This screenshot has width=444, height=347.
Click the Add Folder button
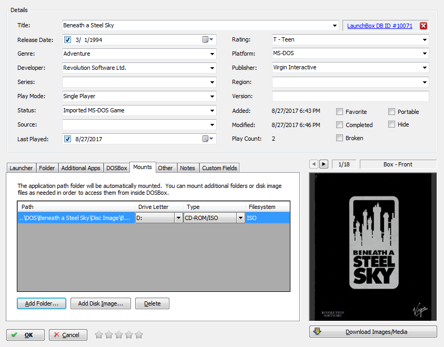click(x=42, y=303)
